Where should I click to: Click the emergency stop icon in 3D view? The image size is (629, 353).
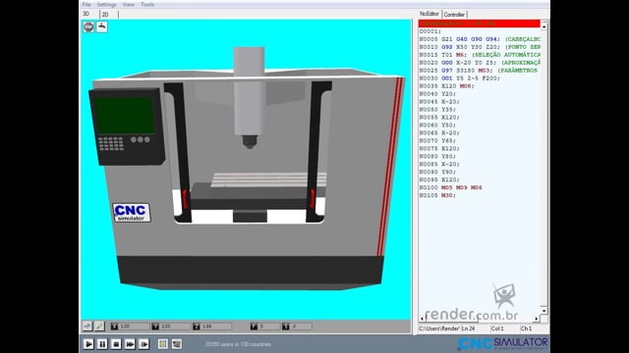point(88,26)
